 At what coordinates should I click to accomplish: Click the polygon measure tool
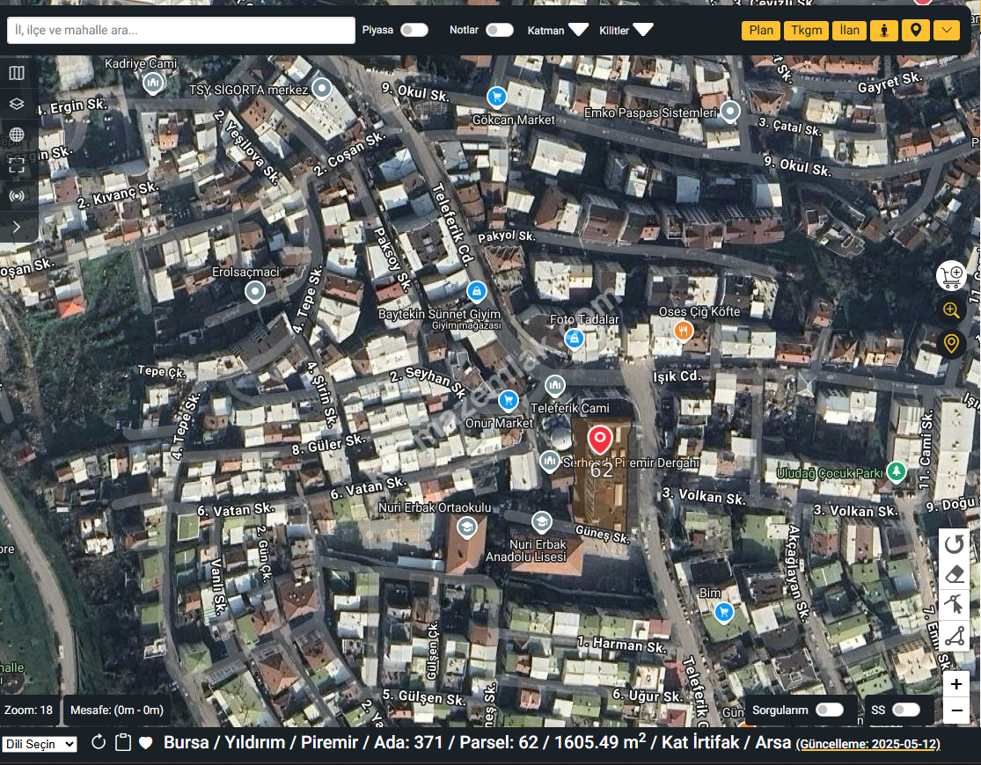click(x=955, y=635)
